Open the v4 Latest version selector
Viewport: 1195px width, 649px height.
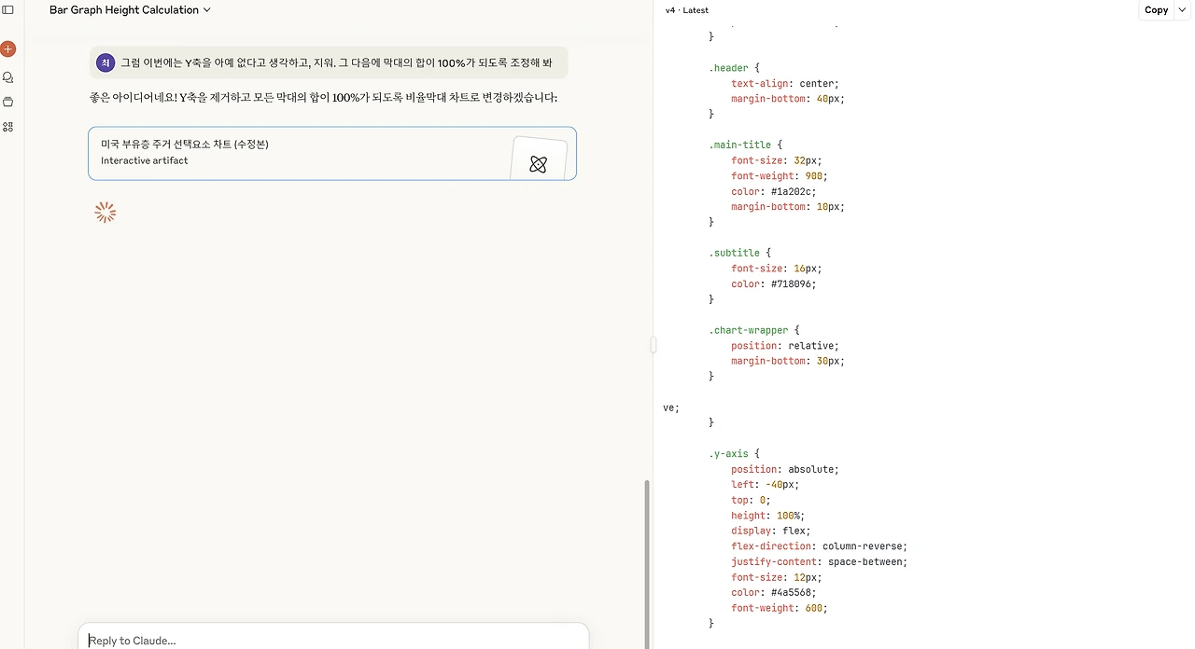[x=686, y=10]
